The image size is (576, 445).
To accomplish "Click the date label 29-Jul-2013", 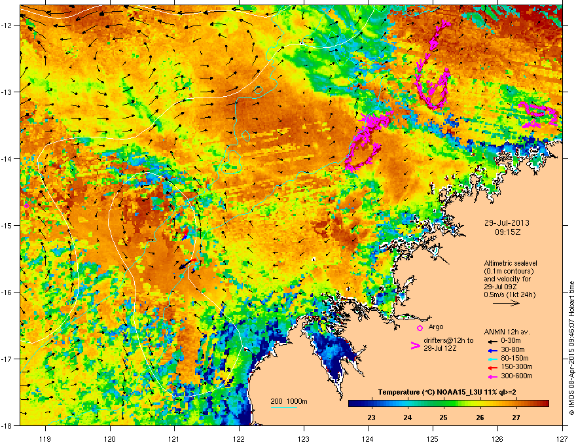I will (507, 223).
